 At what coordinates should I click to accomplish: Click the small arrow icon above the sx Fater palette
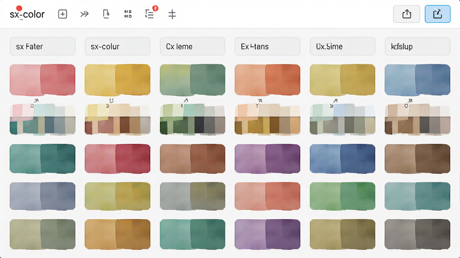pyautogui.click(x=36, y=101)
